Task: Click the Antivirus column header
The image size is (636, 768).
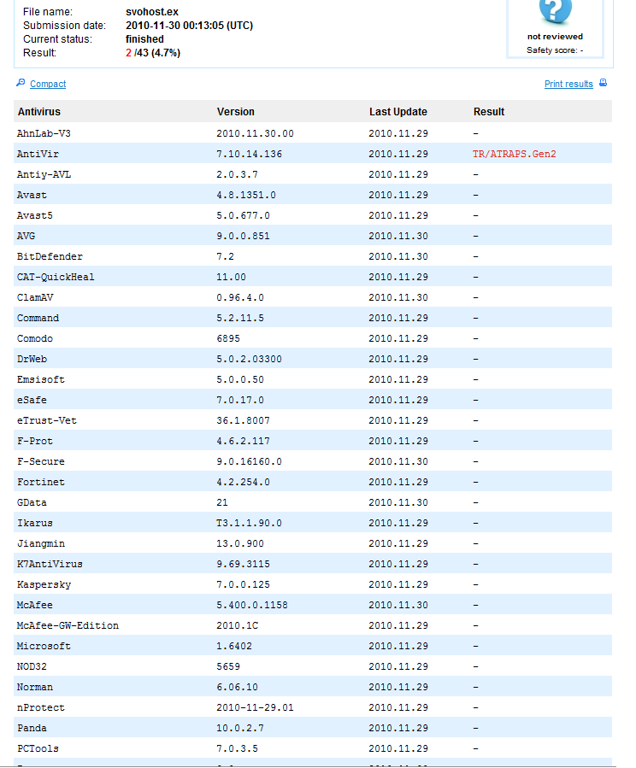Action: (x=39, y=112)
